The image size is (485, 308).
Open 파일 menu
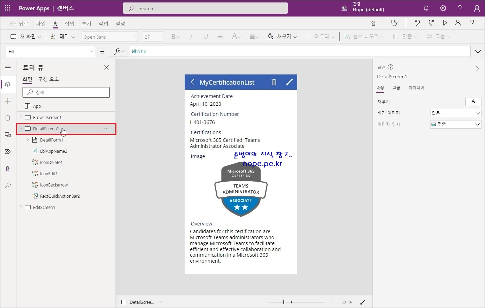click(41, 24)
